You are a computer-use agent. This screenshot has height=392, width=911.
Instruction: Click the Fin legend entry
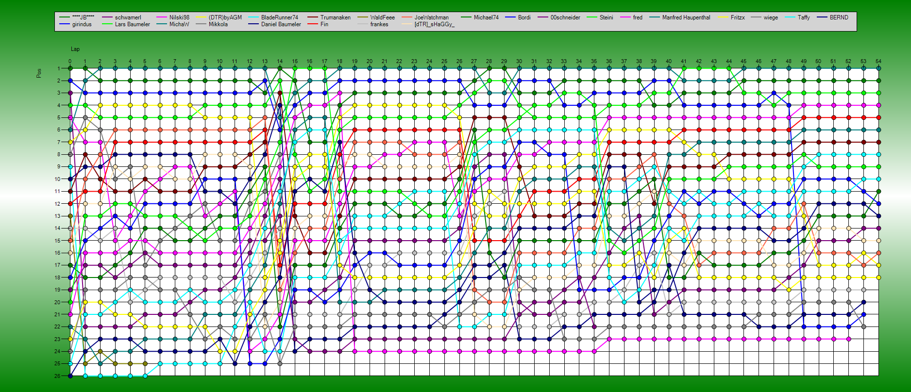(x=324, y=24)
